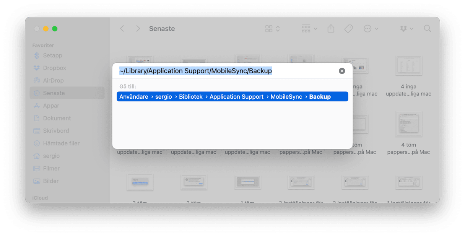Open the Search magnifier icon
The height and width of the screenshot is (236, 465).
point(428,29)
